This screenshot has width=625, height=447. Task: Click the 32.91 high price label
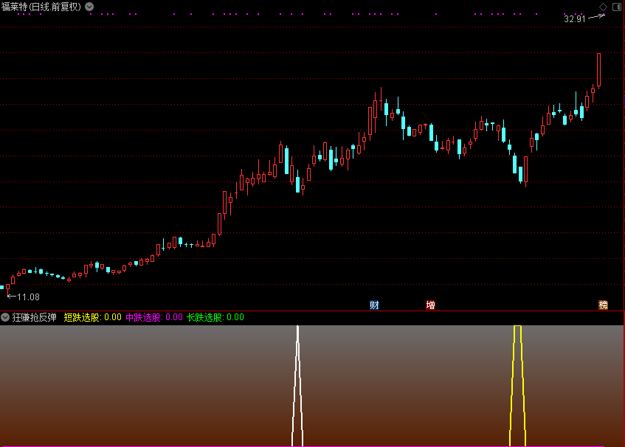point(574,18)
